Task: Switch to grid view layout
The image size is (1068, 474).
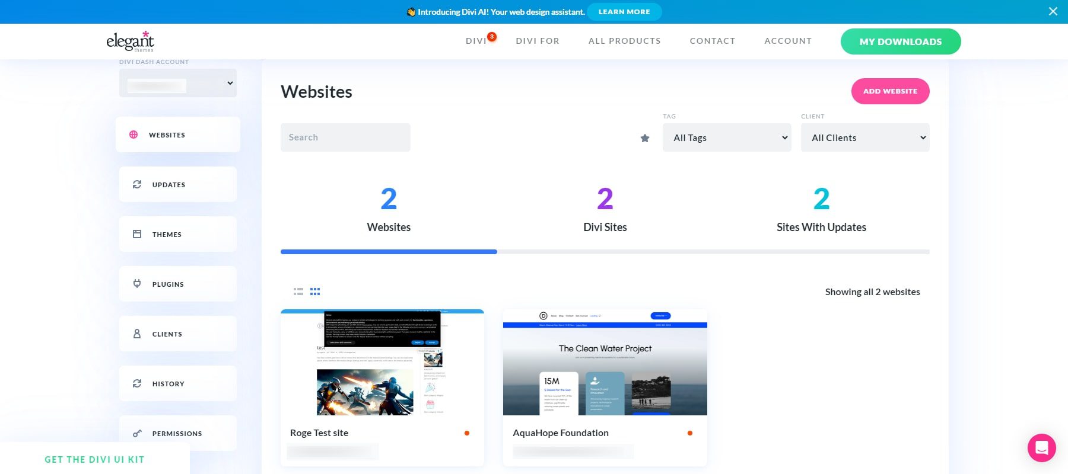Action: [x=315, y=292]
